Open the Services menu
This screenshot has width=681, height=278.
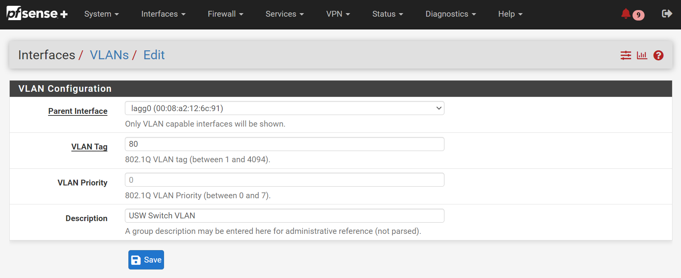[284, 14]
